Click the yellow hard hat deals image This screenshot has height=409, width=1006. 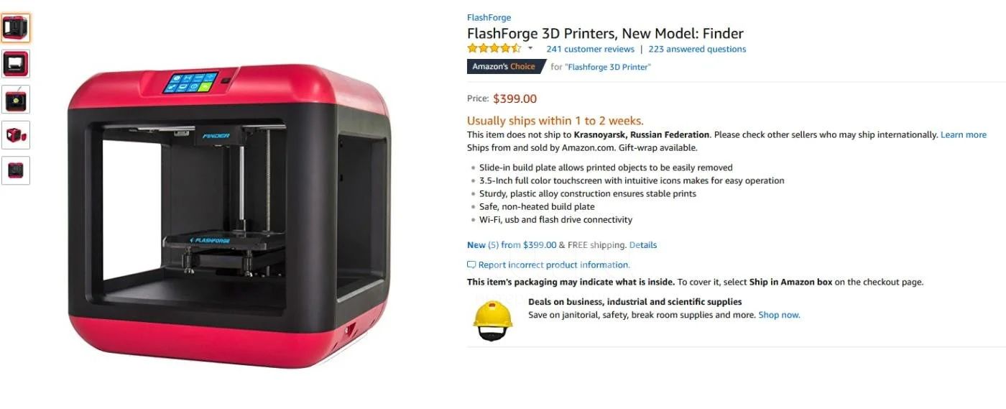coord(493,318)
